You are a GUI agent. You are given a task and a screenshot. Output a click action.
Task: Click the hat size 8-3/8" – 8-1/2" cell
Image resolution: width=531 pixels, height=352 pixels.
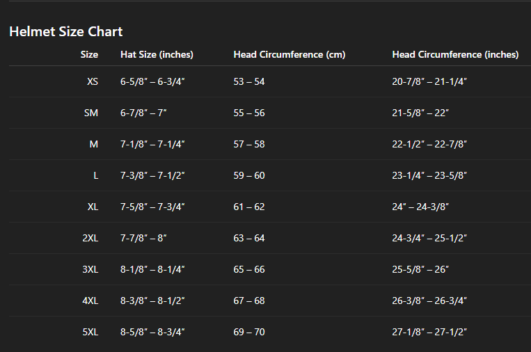coord(152,301)
